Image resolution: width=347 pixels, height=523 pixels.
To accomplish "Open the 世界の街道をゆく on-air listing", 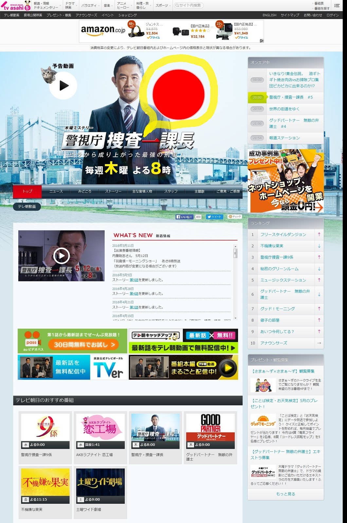I will pos(284,109).
